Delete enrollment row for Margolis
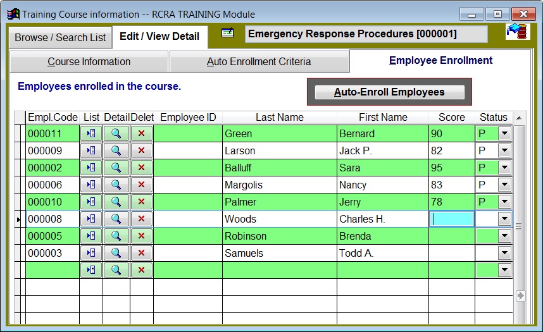This screenshot has height=332, width=543. point(142,185)
